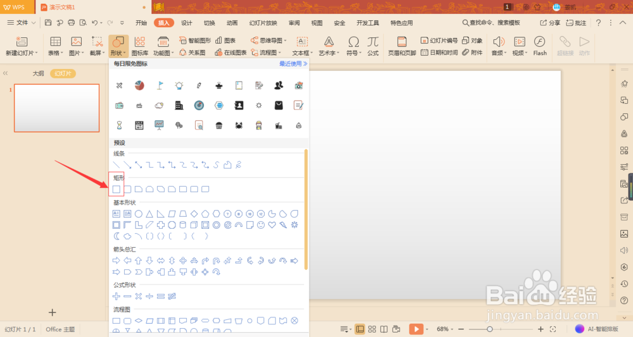The image size is (633, 337).
Task: Open the 文件 file menu
Action: tap(22, 23)
